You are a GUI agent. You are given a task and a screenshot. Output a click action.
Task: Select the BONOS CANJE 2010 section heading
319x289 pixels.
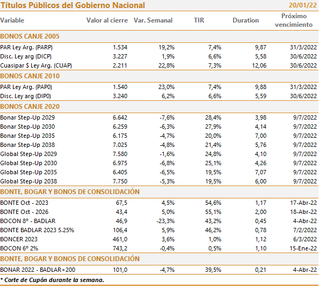(30, 76)
